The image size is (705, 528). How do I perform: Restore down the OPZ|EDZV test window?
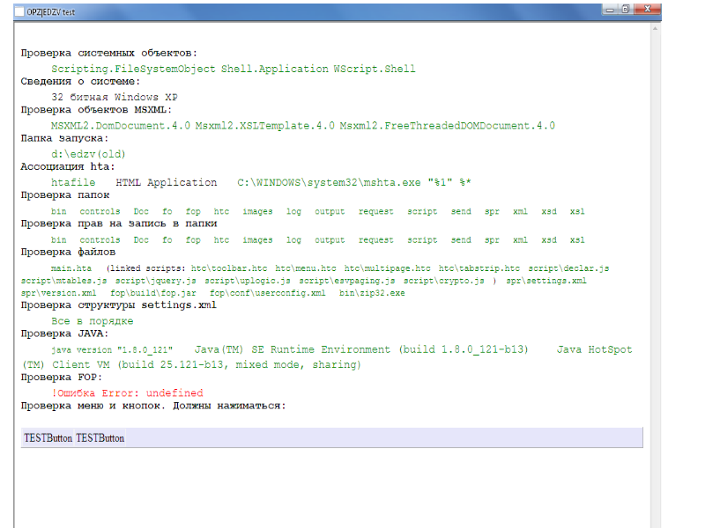pos(626,9)
